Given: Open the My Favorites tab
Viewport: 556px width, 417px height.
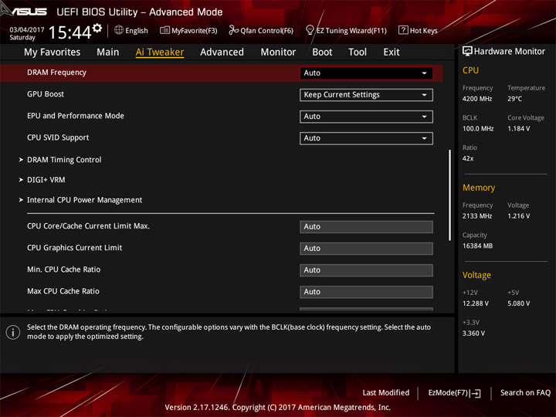Looking at the screenshot, I should tap(53, 53).
